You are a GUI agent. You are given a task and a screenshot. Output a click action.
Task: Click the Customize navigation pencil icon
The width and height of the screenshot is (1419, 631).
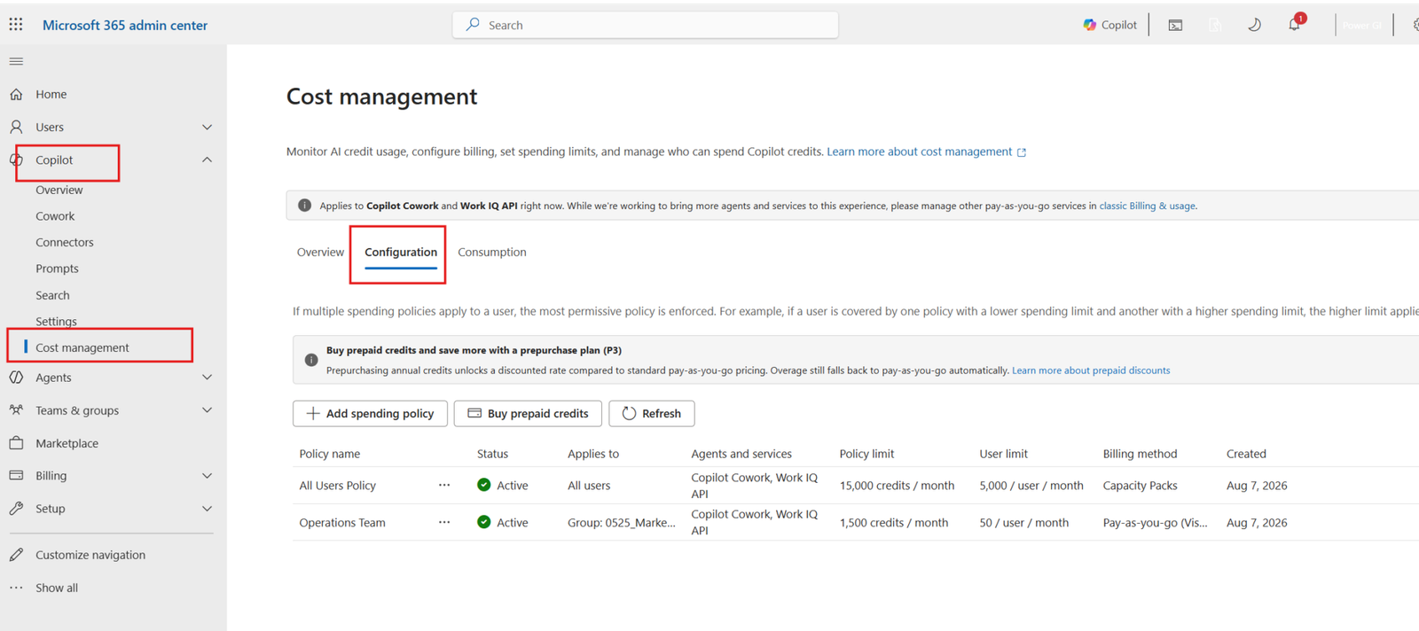pos(16,555)
